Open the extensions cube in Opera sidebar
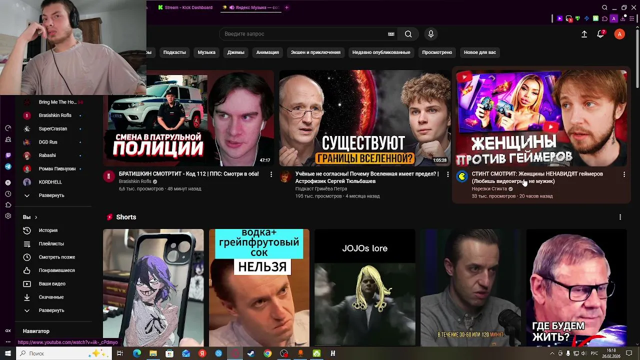This screenshot has width=640, height=360. 8,205
